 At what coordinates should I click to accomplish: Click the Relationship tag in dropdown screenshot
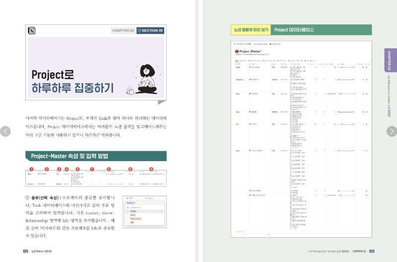135,219
